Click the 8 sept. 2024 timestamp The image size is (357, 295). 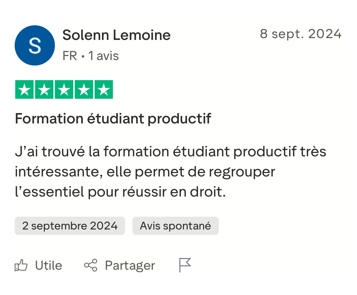(x=301, y=34)
